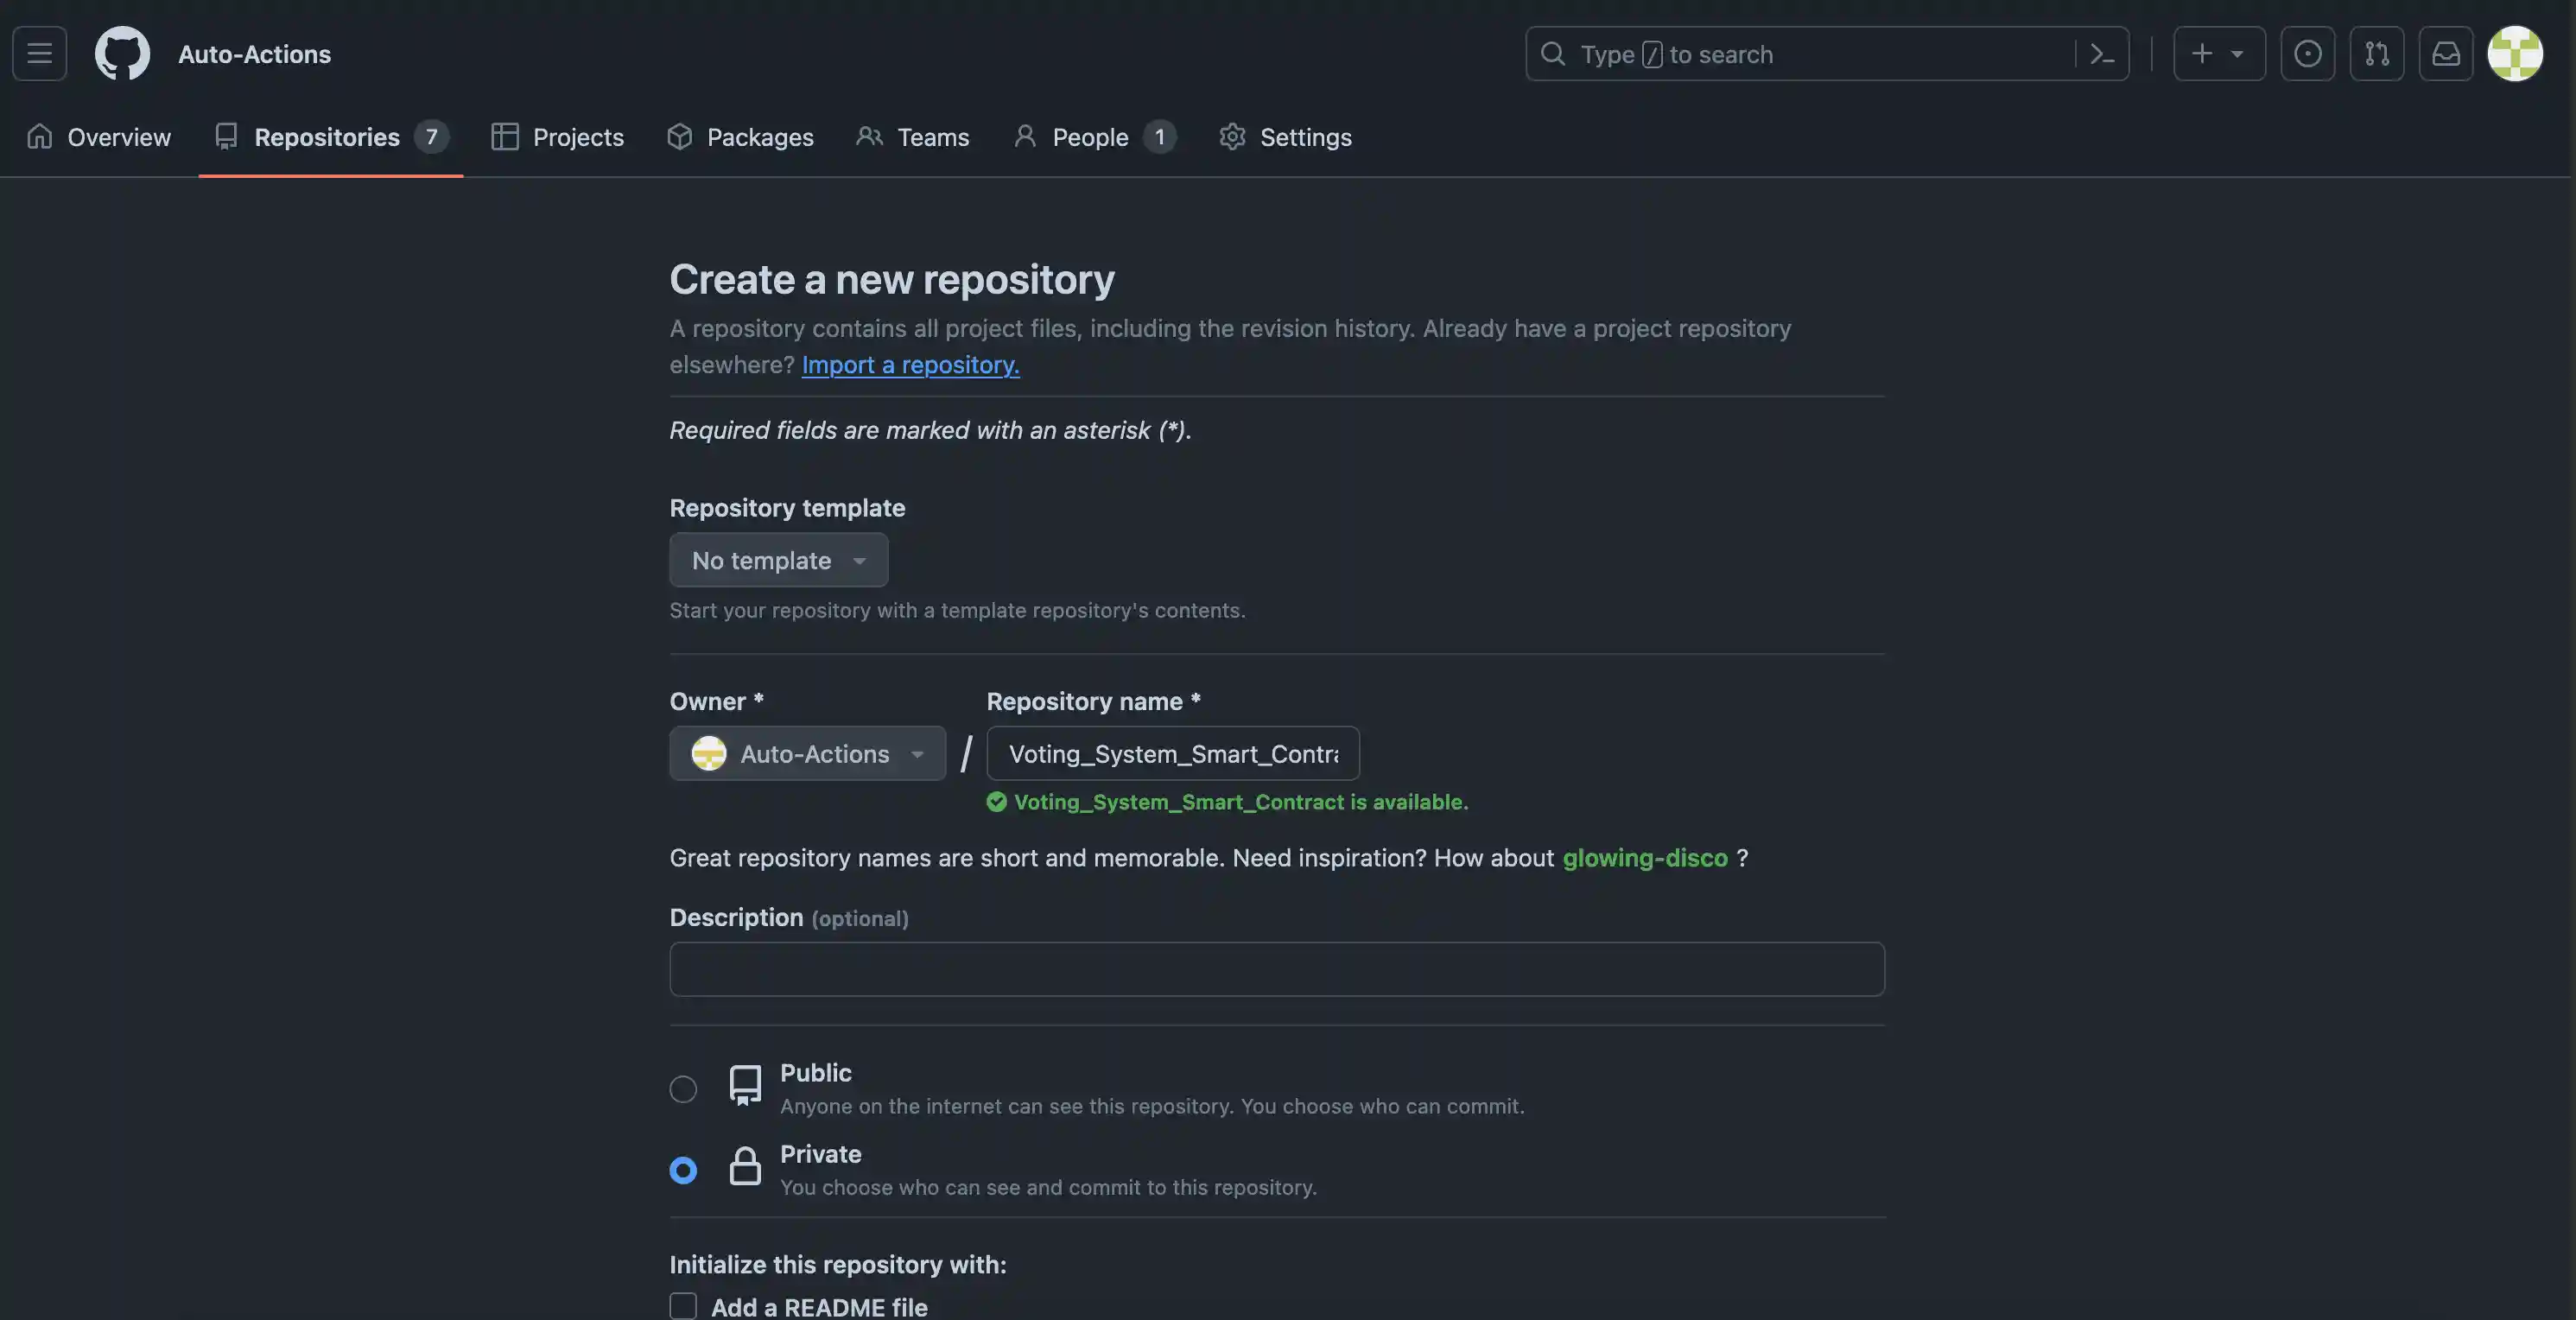
Task: Open the create new dropdown plus icon
Action: tap(2203, 53)
